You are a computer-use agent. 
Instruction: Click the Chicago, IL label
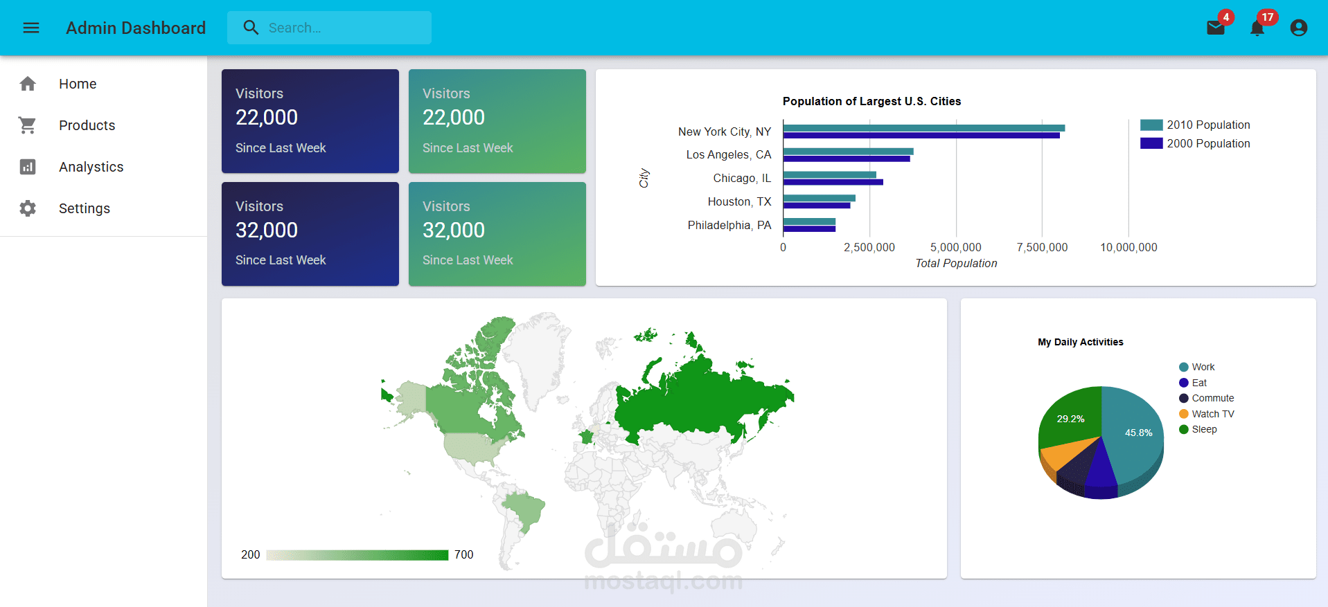click(x=742, y=178)
